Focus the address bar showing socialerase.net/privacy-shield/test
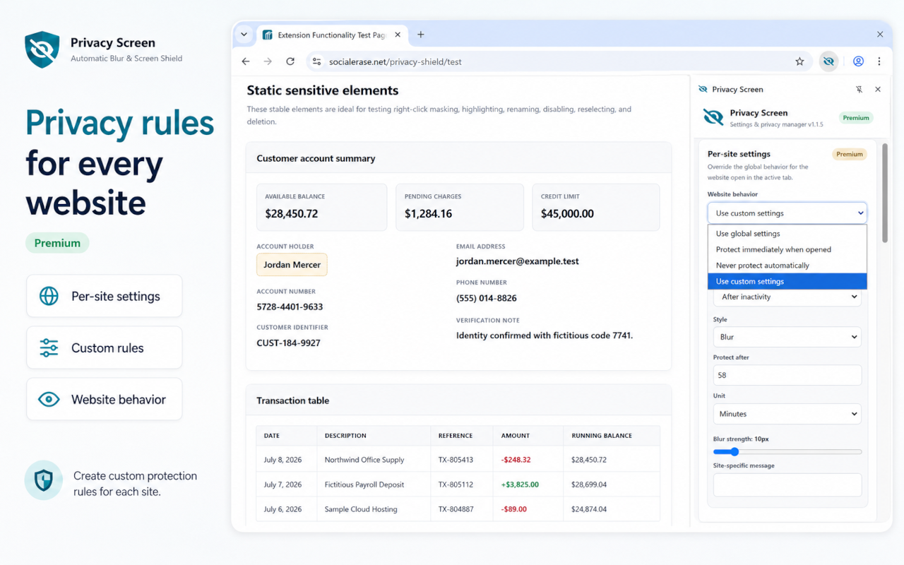The image size is (904, 565). pyautogui.click(x=558, y=61)
